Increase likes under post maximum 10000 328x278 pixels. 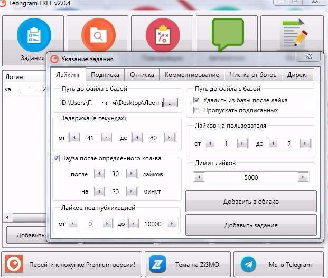pyautogui.click(x=172, y=224)
